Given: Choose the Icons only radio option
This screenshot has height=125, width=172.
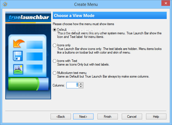Looking at the screenshot, I should point(55,45).
